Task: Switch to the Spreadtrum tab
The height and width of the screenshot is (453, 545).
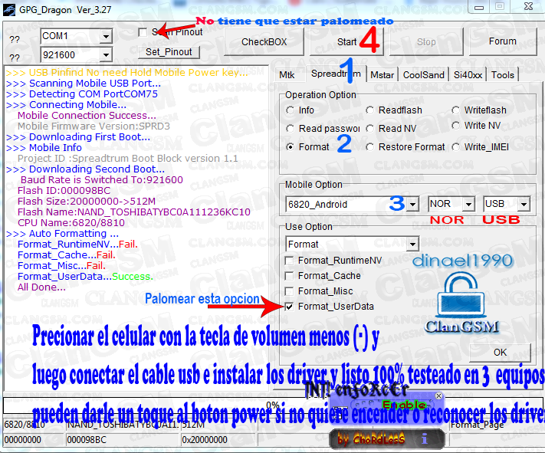Action: coord(335,74)
